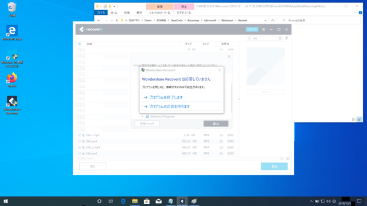
Task: Click the Explorer back arrow
Action: click(99, 21)
